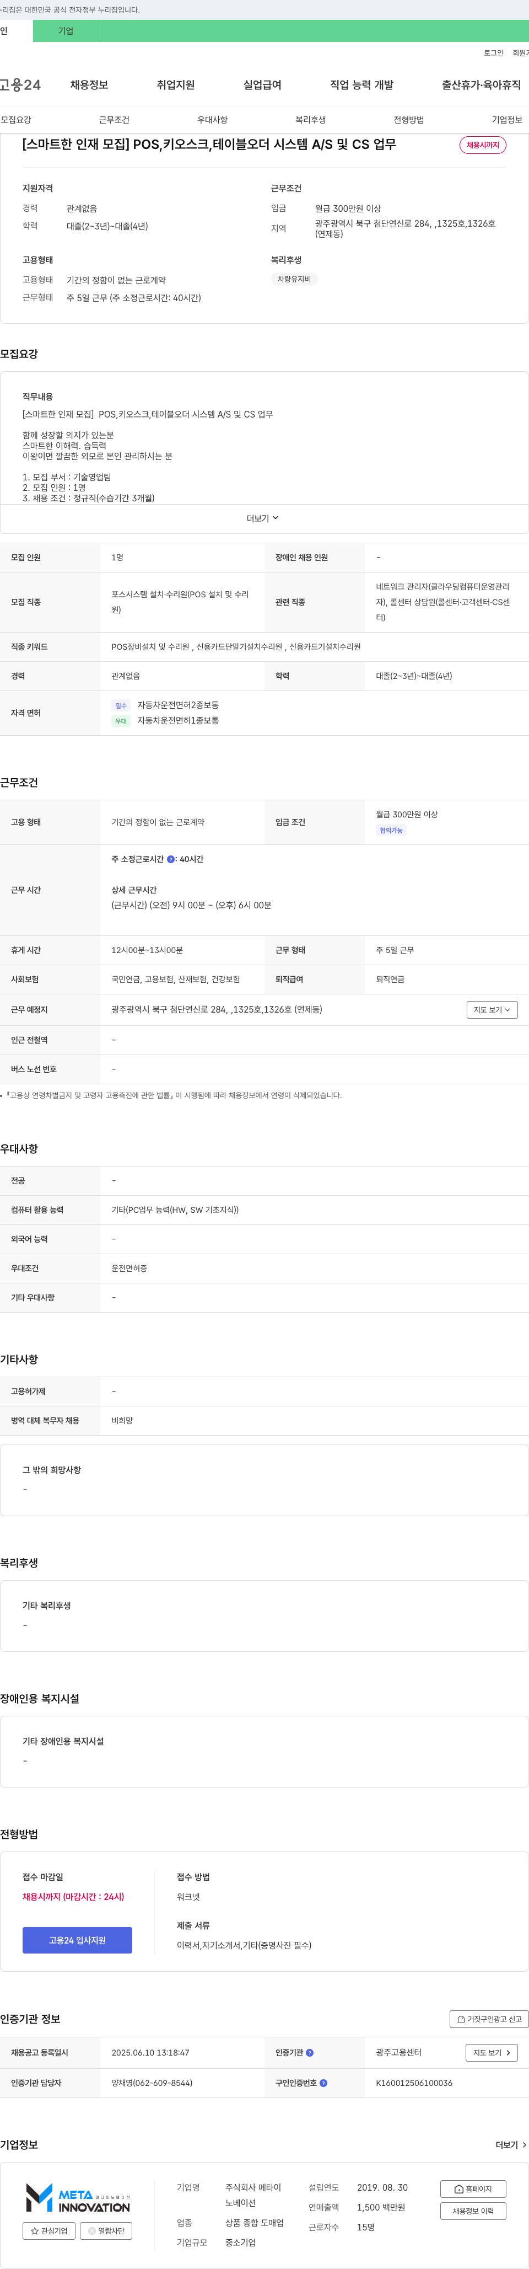Open company 홈페이지 button
Screen dimensions: 529x2269
[473, 2189]
